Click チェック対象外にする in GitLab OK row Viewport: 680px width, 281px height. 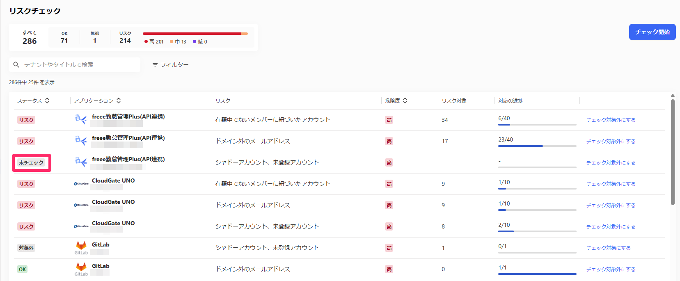pos(611,269)
